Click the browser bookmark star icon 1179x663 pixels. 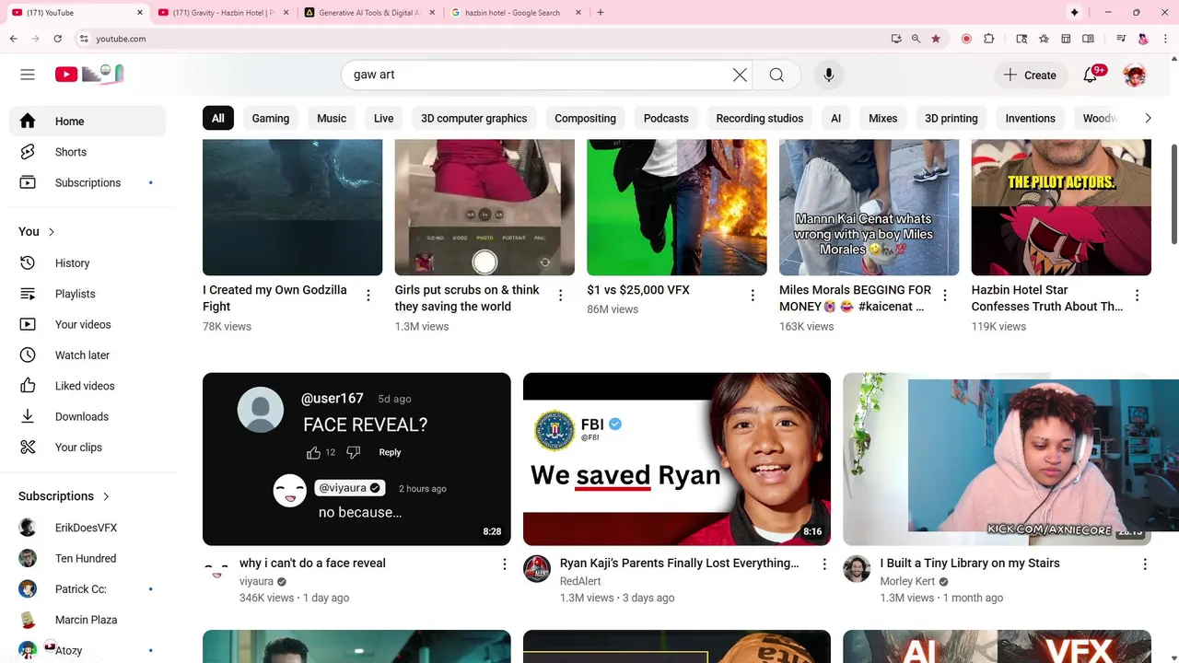coord(936,39)
